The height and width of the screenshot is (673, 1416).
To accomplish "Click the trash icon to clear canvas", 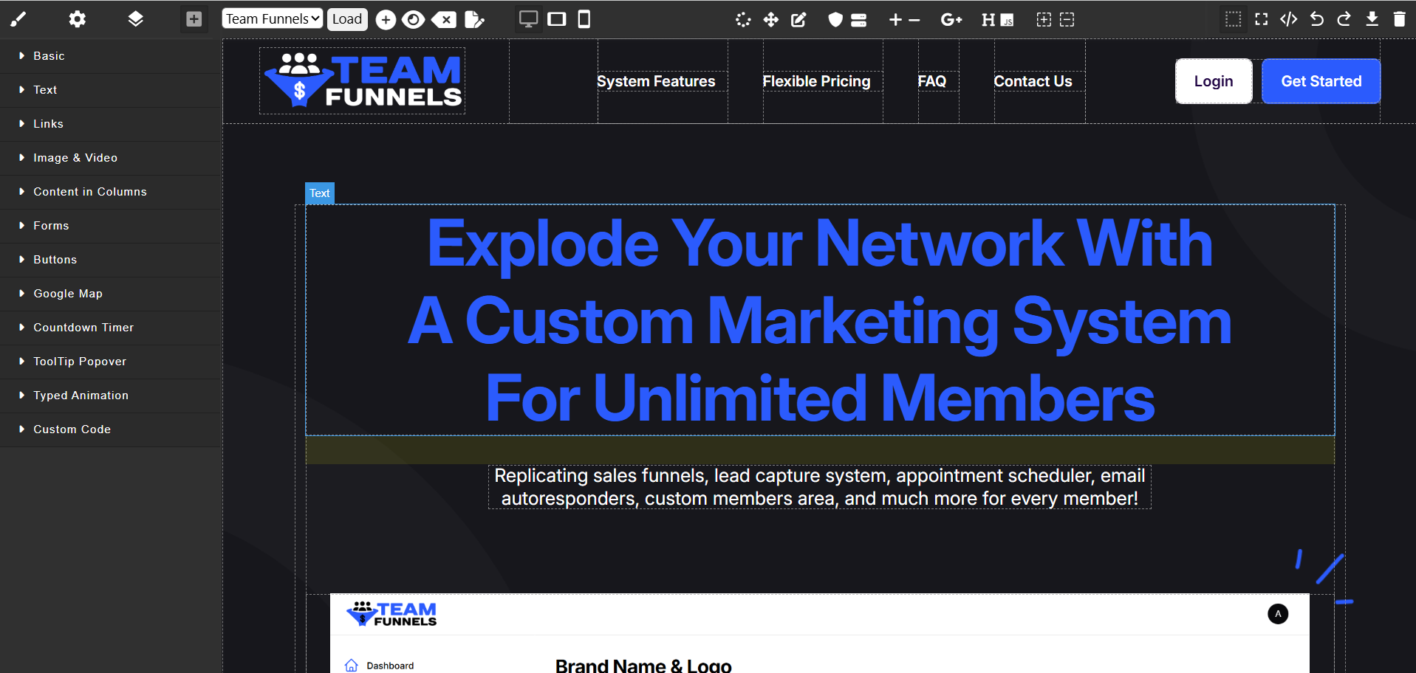I will (1399, 19).
